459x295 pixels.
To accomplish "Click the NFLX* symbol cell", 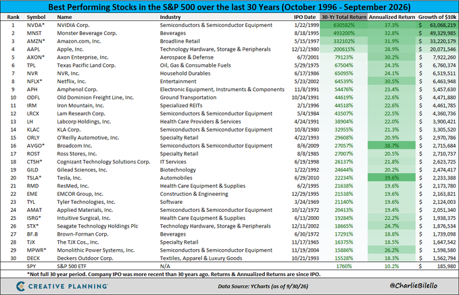I will click(x=34, y=81).
